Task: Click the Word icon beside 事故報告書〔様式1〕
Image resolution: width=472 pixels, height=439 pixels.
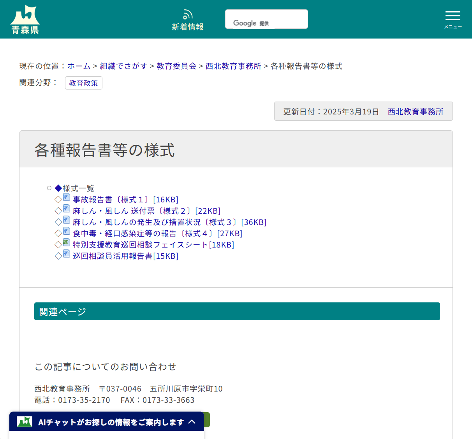Action: point(66,198)
